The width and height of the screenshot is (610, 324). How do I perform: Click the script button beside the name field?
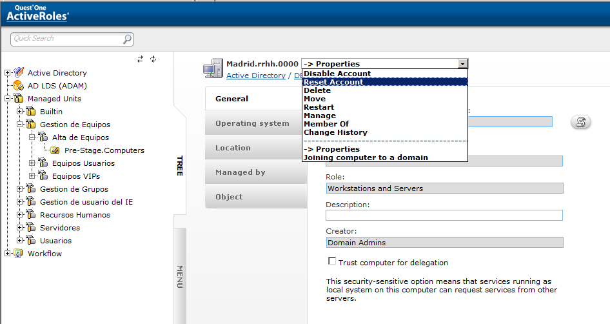(580, 122)
